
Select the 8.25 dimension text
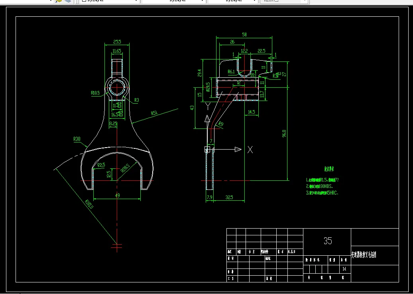(113, 123)
